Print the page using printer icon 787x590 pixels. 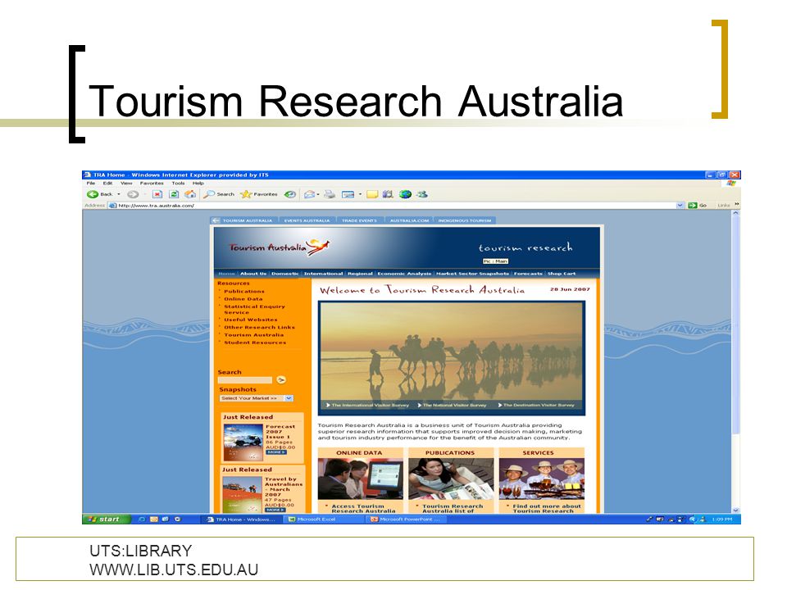[x=330, y=194]
